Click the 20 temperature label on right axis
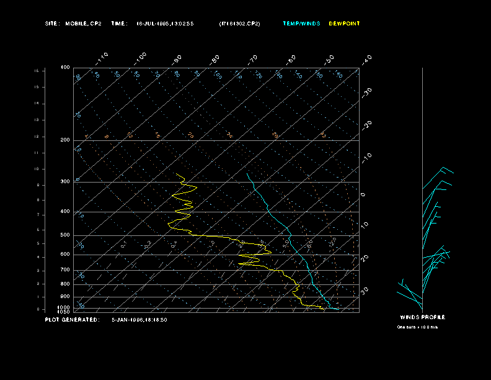This screenshot has height=380, width=491. (365, 258)
